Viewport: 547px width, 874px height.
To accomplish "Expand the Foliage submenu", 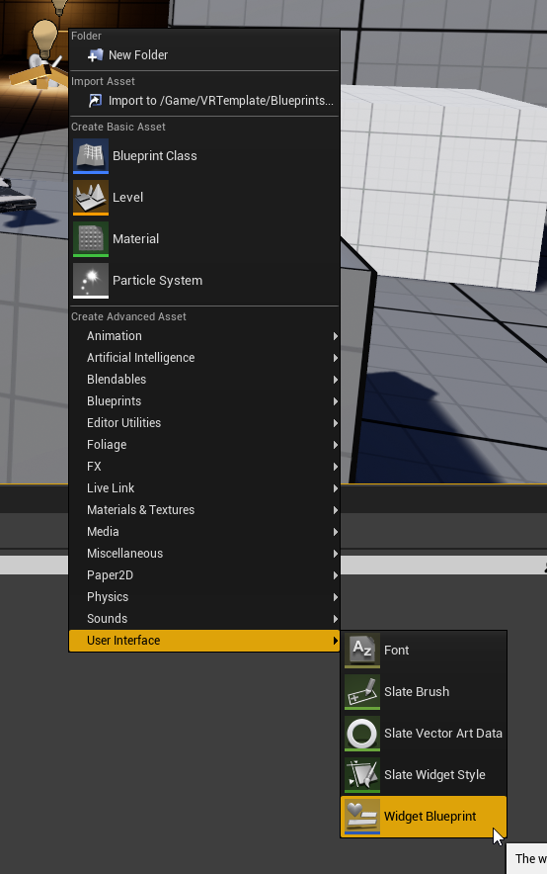I will [204, 445].
